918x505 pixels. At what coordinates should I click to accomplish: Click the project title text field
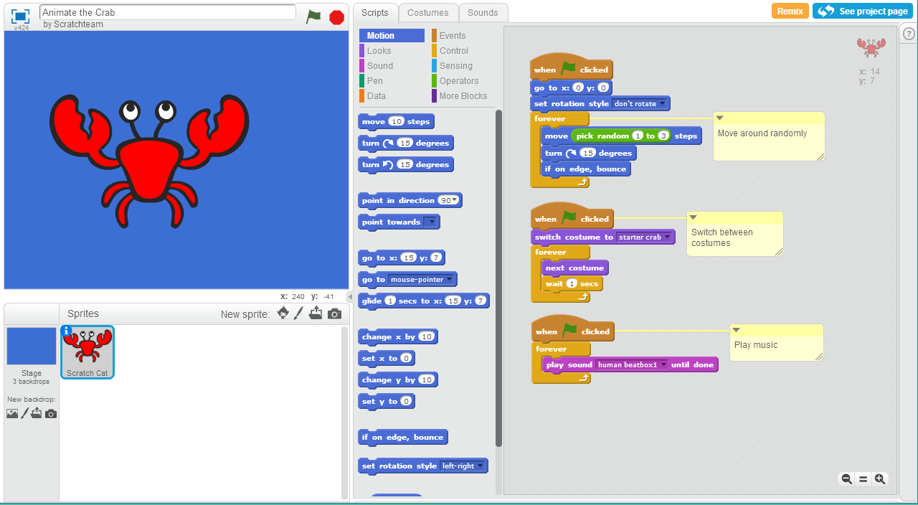(x=168, y=12)
